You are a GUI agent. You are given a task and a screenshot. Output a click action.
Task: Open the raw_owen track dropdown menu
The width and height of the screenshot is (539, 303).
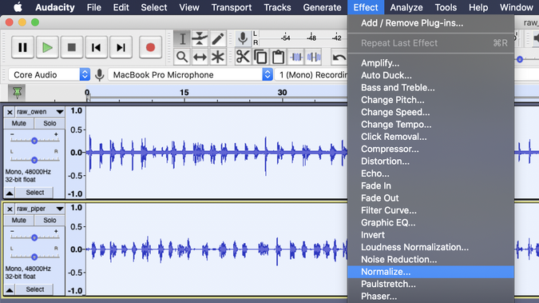pyautogui.click(x=59, y=112)
